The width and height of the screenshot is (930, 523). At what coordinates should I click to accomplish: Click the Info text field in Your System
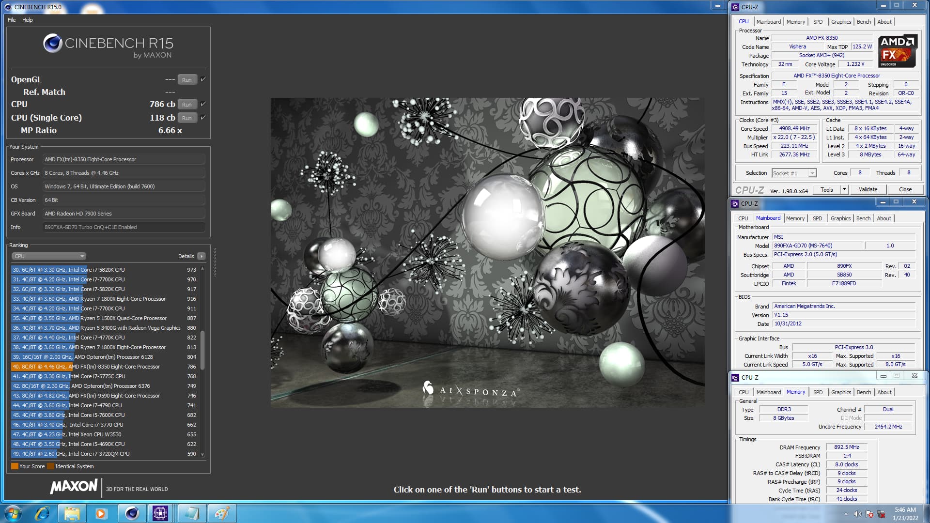click(x=124, y=227)
